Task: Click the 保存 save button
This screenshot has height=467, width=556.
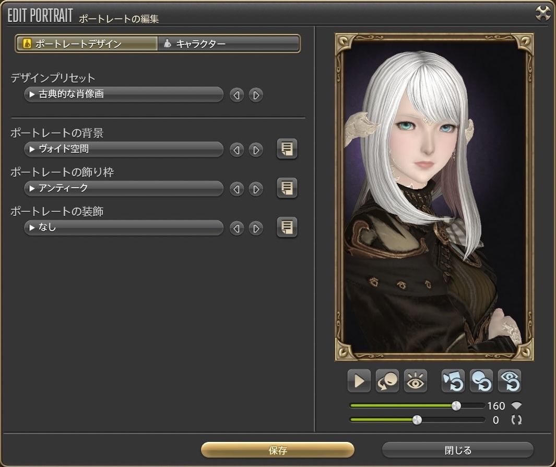Action: 278,450
